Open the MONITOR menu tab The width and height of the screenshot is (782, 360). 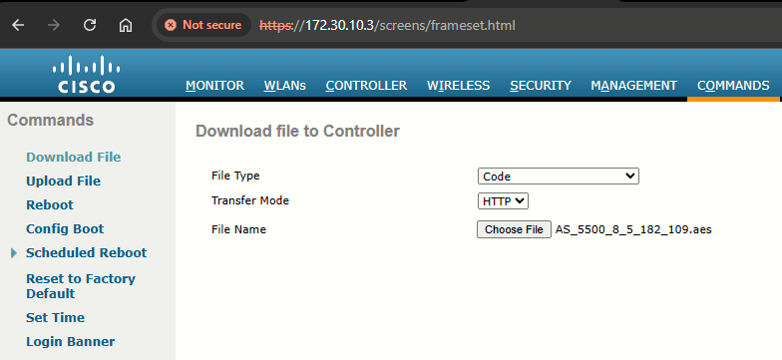[x=215, y=86]
